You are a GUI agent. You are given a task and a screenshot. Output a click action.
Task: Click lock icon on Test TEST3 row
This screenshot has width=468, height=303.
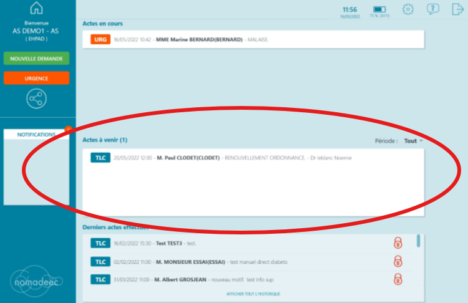397,243
